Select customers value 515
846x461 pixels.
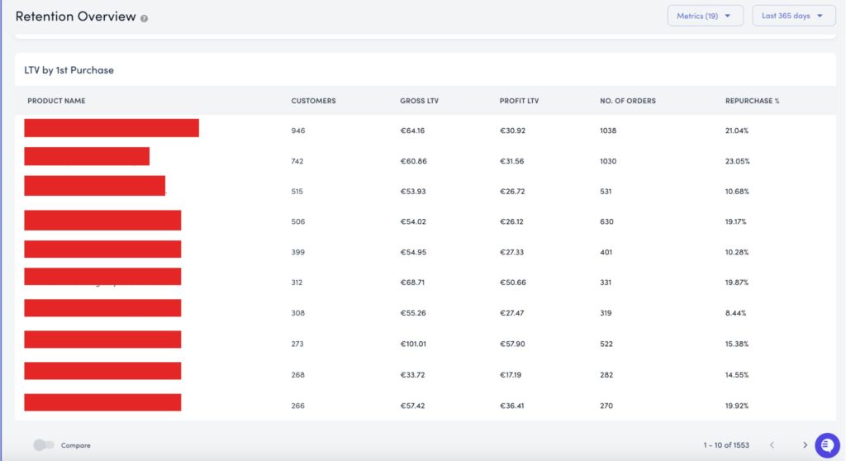297,191
